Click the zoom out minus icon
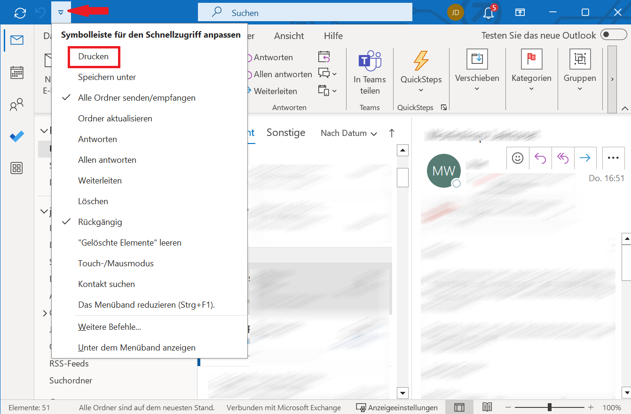Viewport: 631px width, 414px height. coord(509,407)
